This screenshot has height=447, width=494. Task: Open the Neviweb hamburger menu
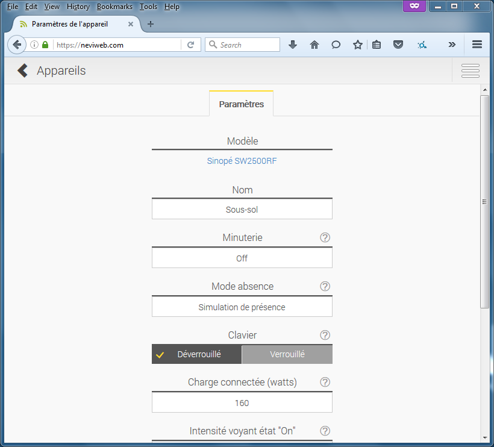click(x=470, y=70)
